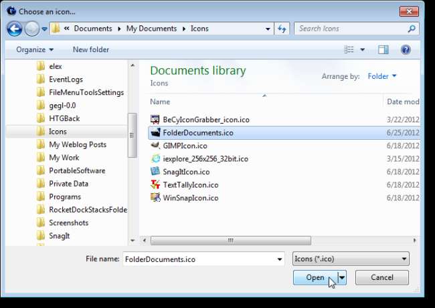Click the TextTallyIcon.ico file icon
Image resolution: width=435 pixels, height=308 pixels.
coord(155,185)
